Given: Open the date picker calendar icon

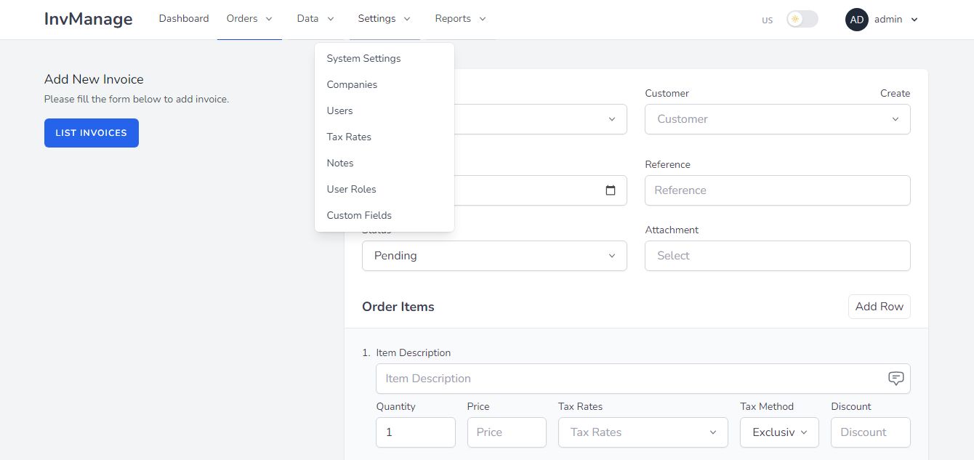Looking at the screenshot, I should coord(611,190).
